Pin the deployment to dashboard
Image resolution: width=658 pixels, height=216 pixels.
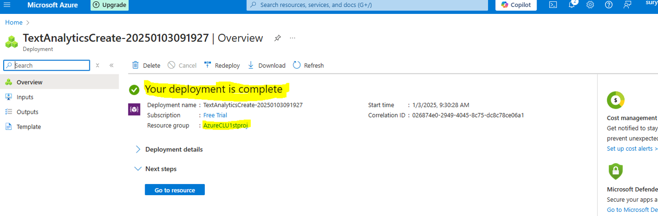click(277, 38)
